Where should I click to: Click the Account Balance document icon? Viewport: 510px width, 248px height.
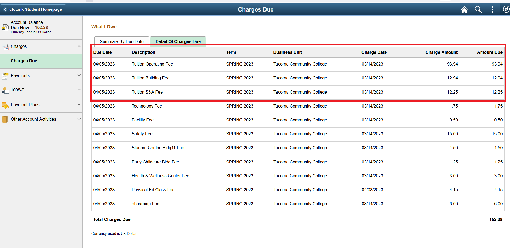click(x=5, y=28)
